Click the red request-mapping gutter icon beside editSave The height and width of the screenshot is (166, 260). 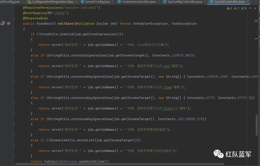3,23
